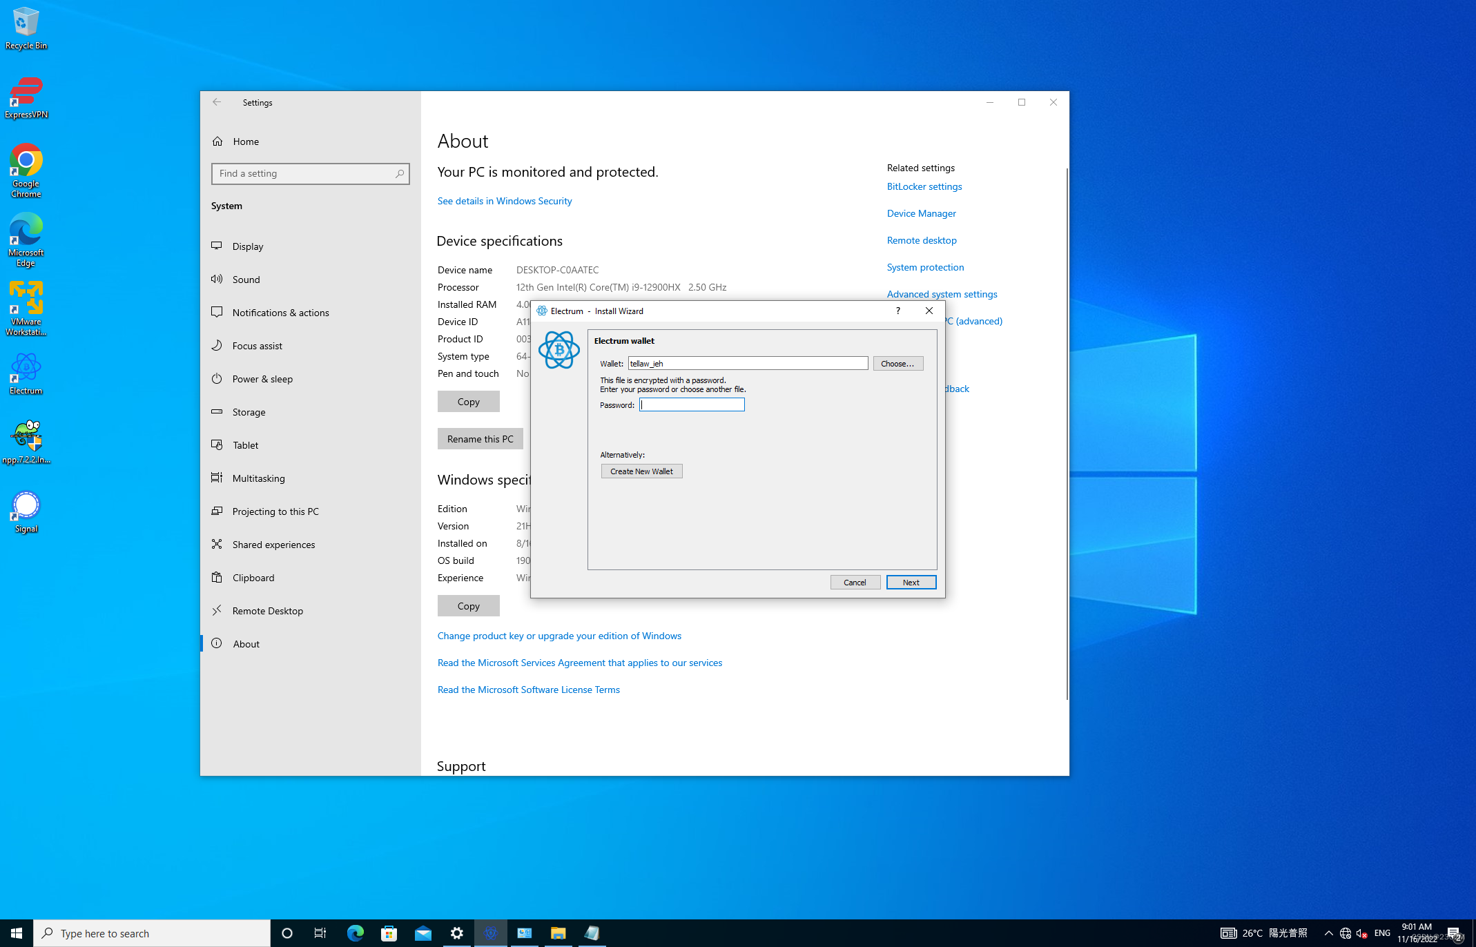This screenshot has height=947, width=1476.
Task: Go to Clipboard settings page
Action: 253,578
